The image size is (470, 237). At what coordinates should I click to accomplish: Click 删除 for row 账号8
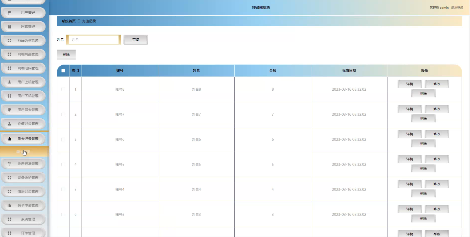(x=423, y=93)
